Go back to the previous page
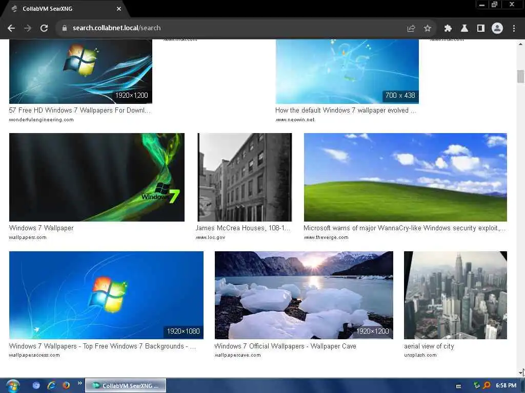The width and height of the screenshot is (525, 393). (11, 28)
